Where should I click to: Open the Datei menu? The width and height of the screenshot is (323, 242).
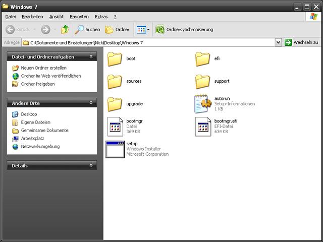point(11,17)
